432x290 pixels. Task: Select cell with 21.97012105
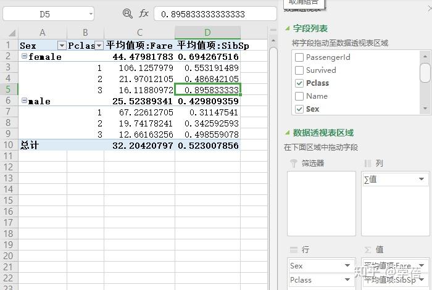139,78
